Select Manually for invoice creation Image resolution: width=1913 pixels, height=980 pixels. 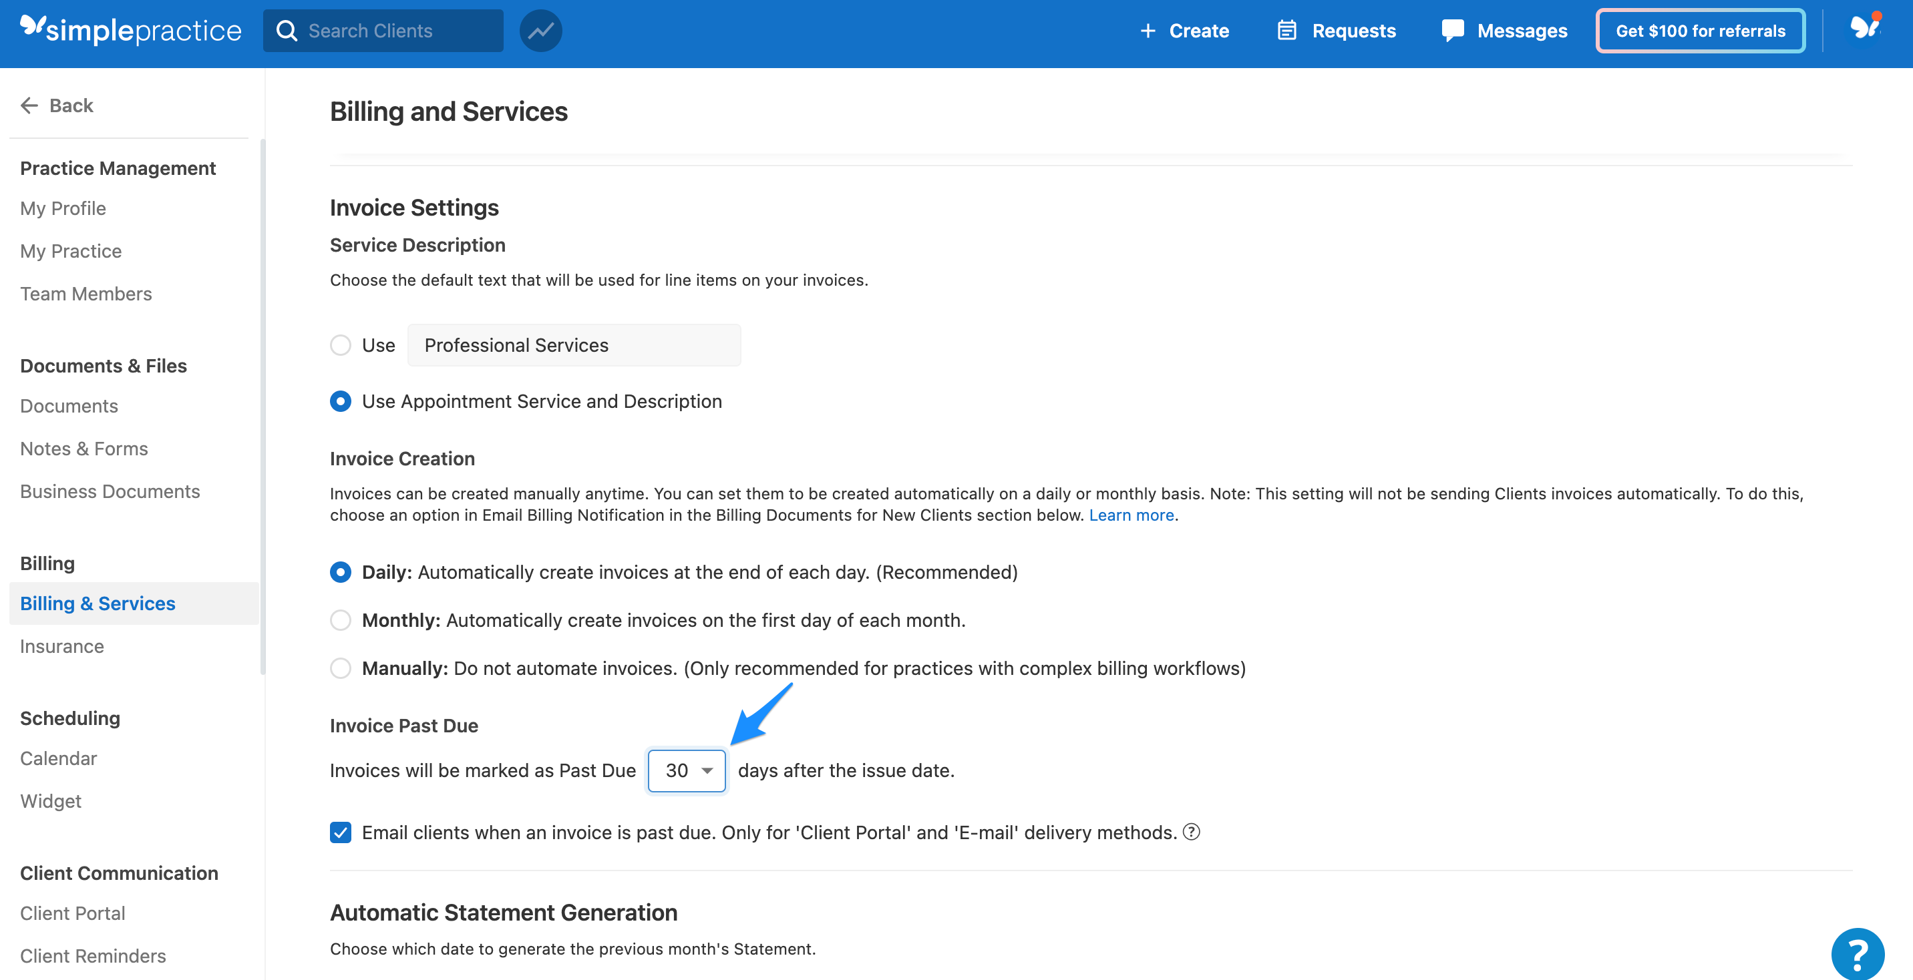[340, 668]
